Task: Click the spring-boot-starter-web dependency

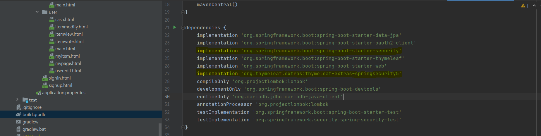Action: click(292, 66)
